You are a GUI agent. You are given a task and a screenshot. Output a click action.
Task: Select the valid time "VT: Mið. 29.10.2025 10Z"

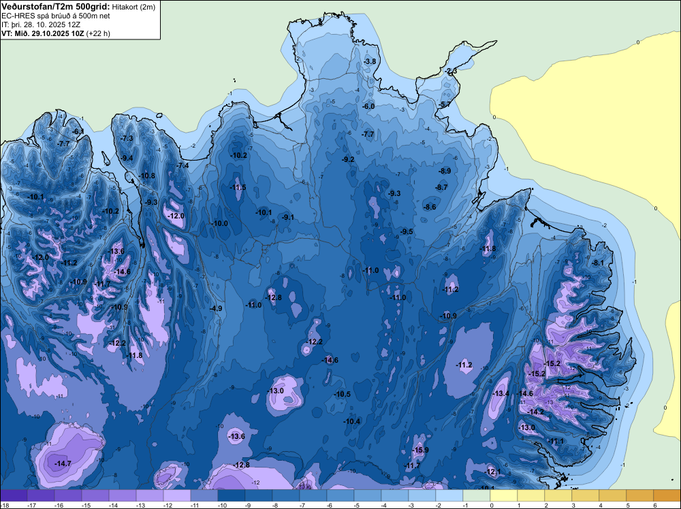[x=43, y=33]
